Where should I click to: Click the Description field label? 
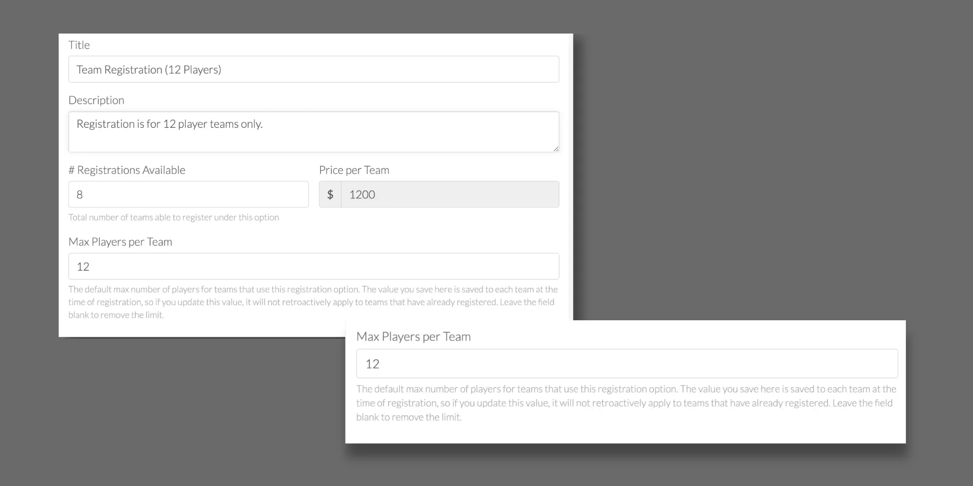point(96,100)
